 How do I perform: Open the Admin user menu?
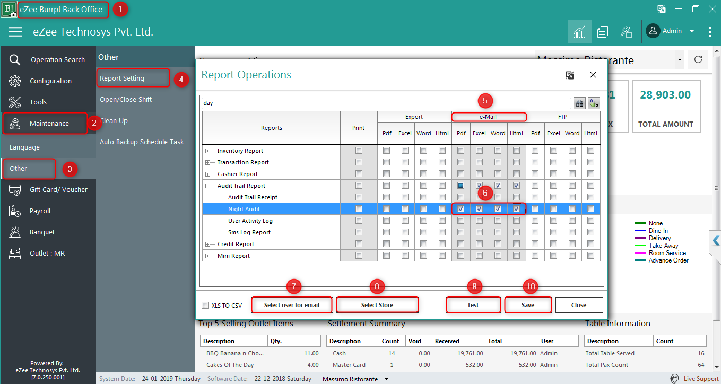[x=670, y=31]
